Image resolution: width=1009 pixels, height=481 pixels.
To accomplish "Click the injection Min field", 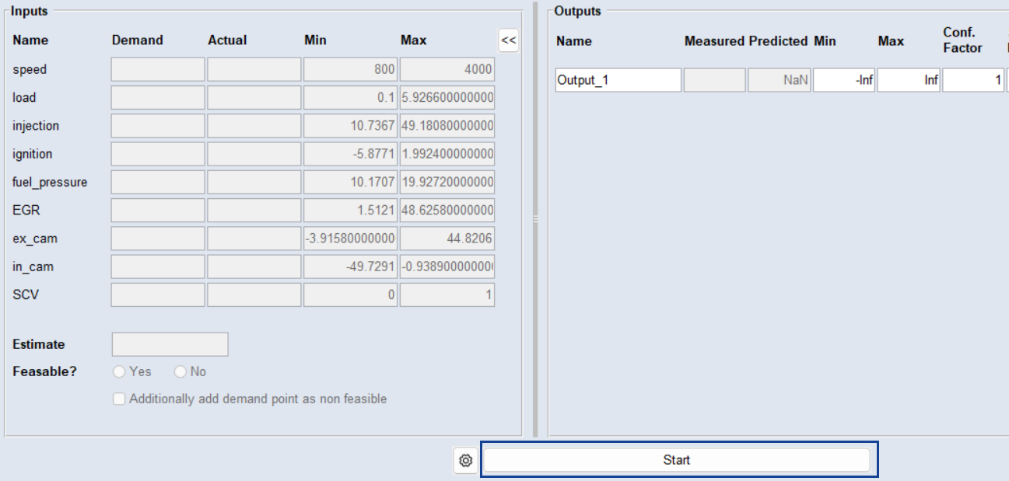I will point(350,126).
